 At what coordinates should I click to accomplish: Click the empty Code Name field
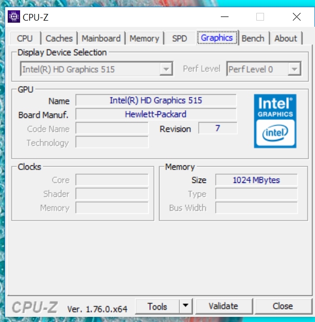112,128
